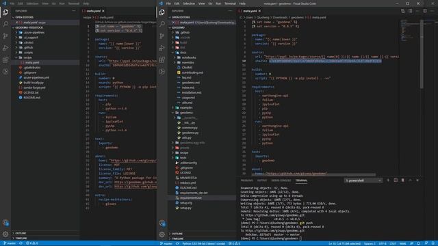Expand tests folder in geodemo explorer

[x=183, y=158]
